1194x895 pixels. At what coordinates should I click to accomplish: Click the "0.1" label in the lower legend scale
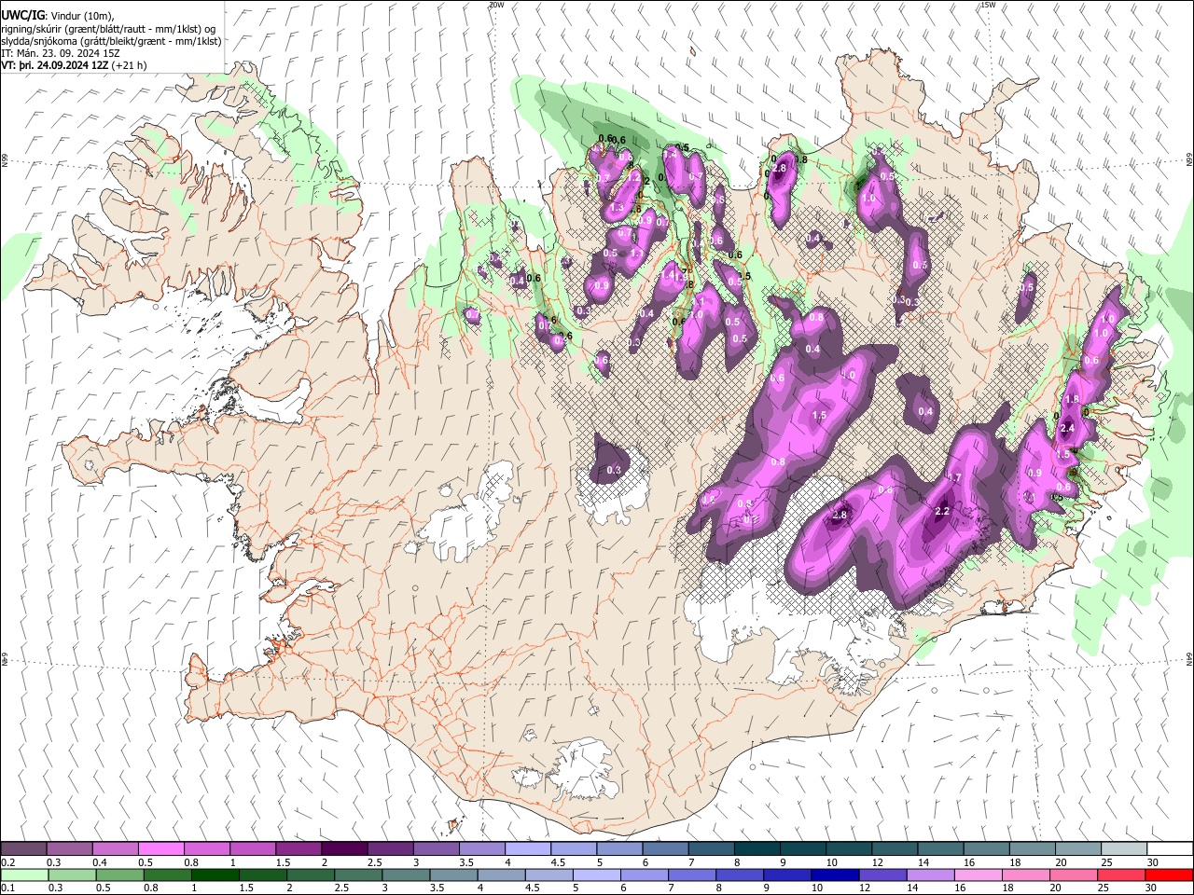pos(7,888)
